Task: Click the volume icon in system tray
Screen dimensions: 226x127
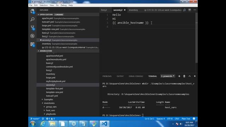Action: pos(181,124)
